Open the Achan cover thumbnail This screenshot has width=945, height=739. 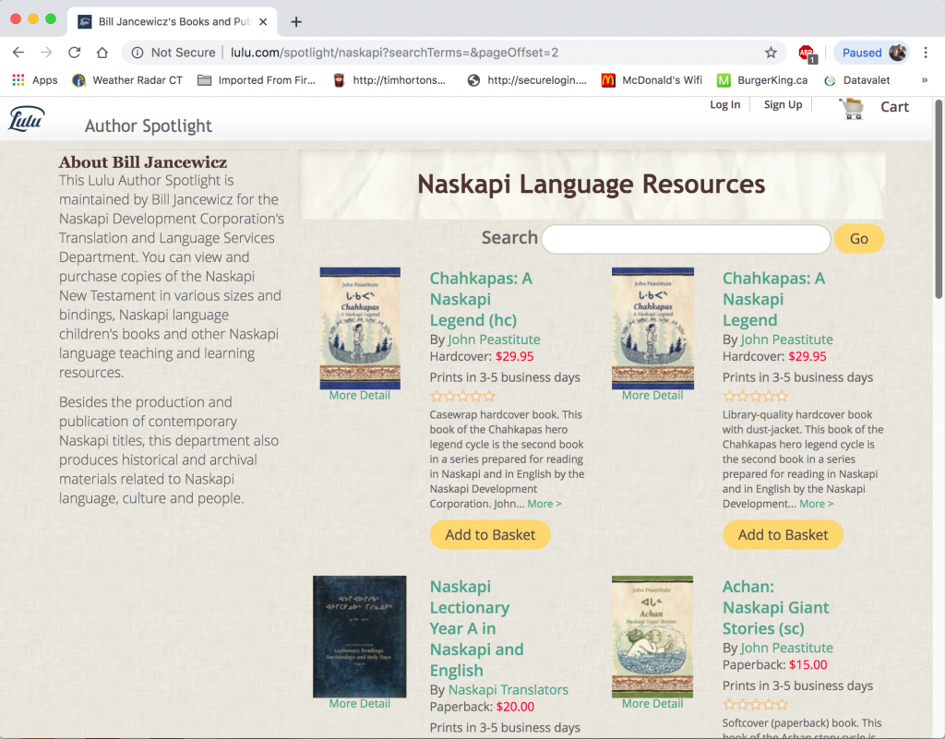coord(652,637)
